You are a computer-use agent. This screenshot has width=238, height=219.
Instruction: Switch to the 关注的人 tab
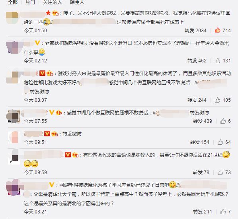tap(53, 2)
